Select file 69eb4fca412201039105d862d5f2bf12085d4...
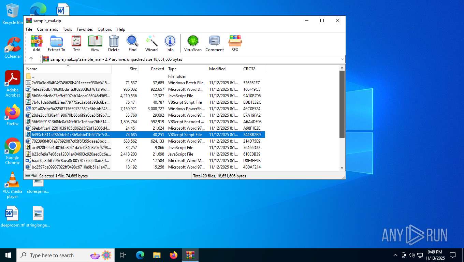 click(x=145, y=128)
